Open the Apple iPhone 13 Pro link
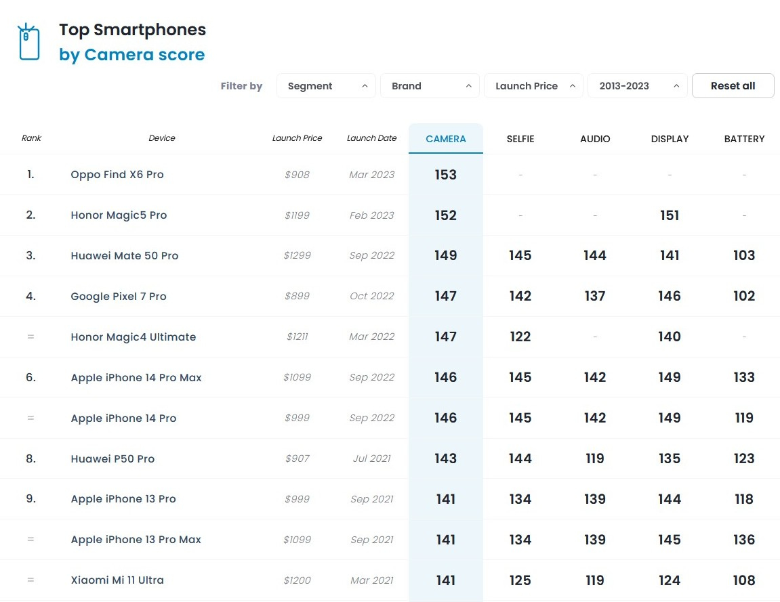This screenshot has height=602, width=780. coord(123,499)
